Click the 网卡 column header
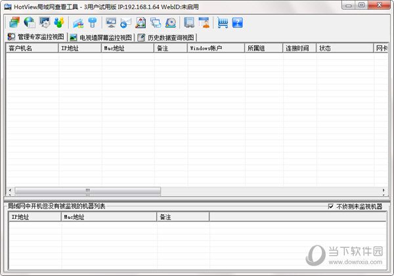Screen dimensions: 394x276 click(x=381, y=48)
